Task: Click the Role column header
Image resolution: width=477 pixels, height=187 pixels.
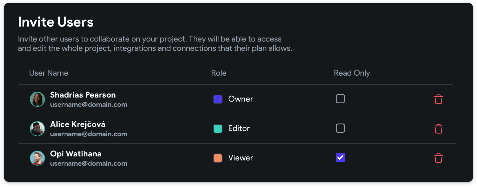Action: (219, 73)
